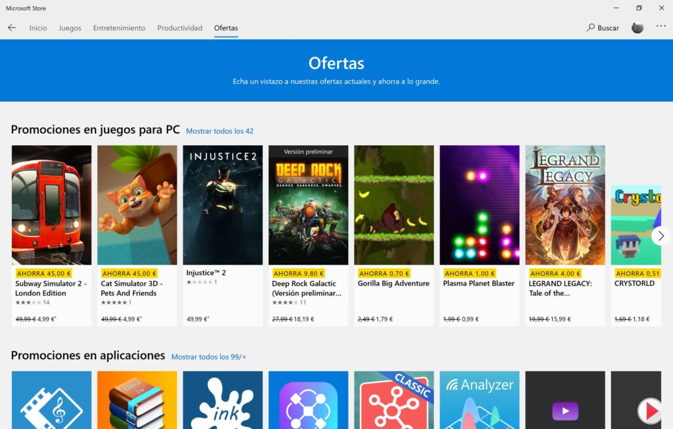Open the three-dots more options menu
The image size is (673, 429).
pos(661,27)
